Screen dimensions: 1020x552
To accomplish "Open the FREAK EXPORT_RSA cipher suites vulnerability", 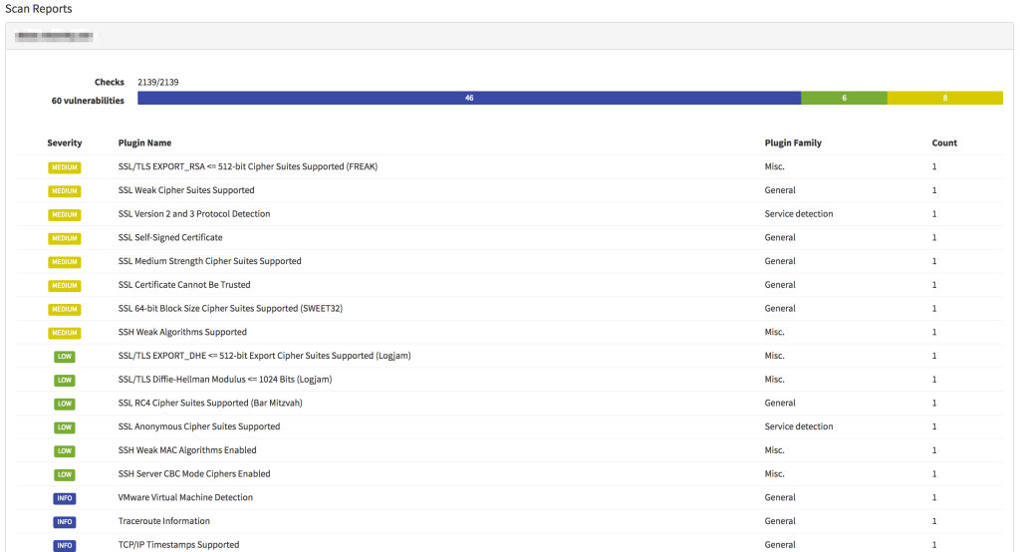I will point(247,166).
